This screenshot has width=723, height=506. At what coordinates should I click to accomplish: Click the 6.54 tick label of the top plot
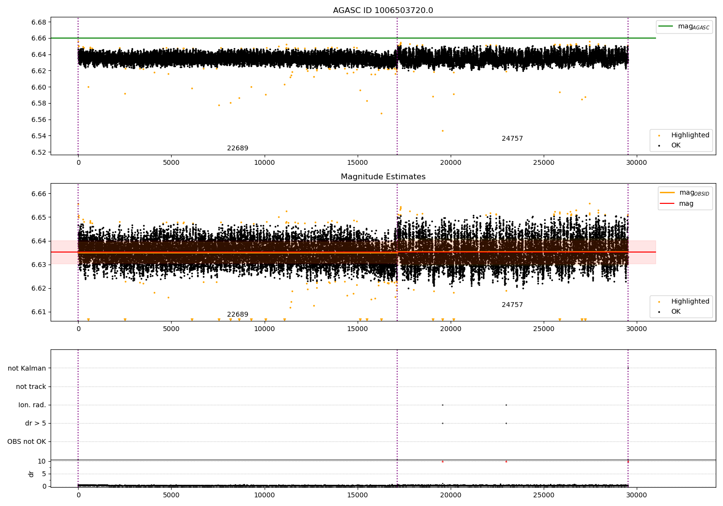point(39,136)
